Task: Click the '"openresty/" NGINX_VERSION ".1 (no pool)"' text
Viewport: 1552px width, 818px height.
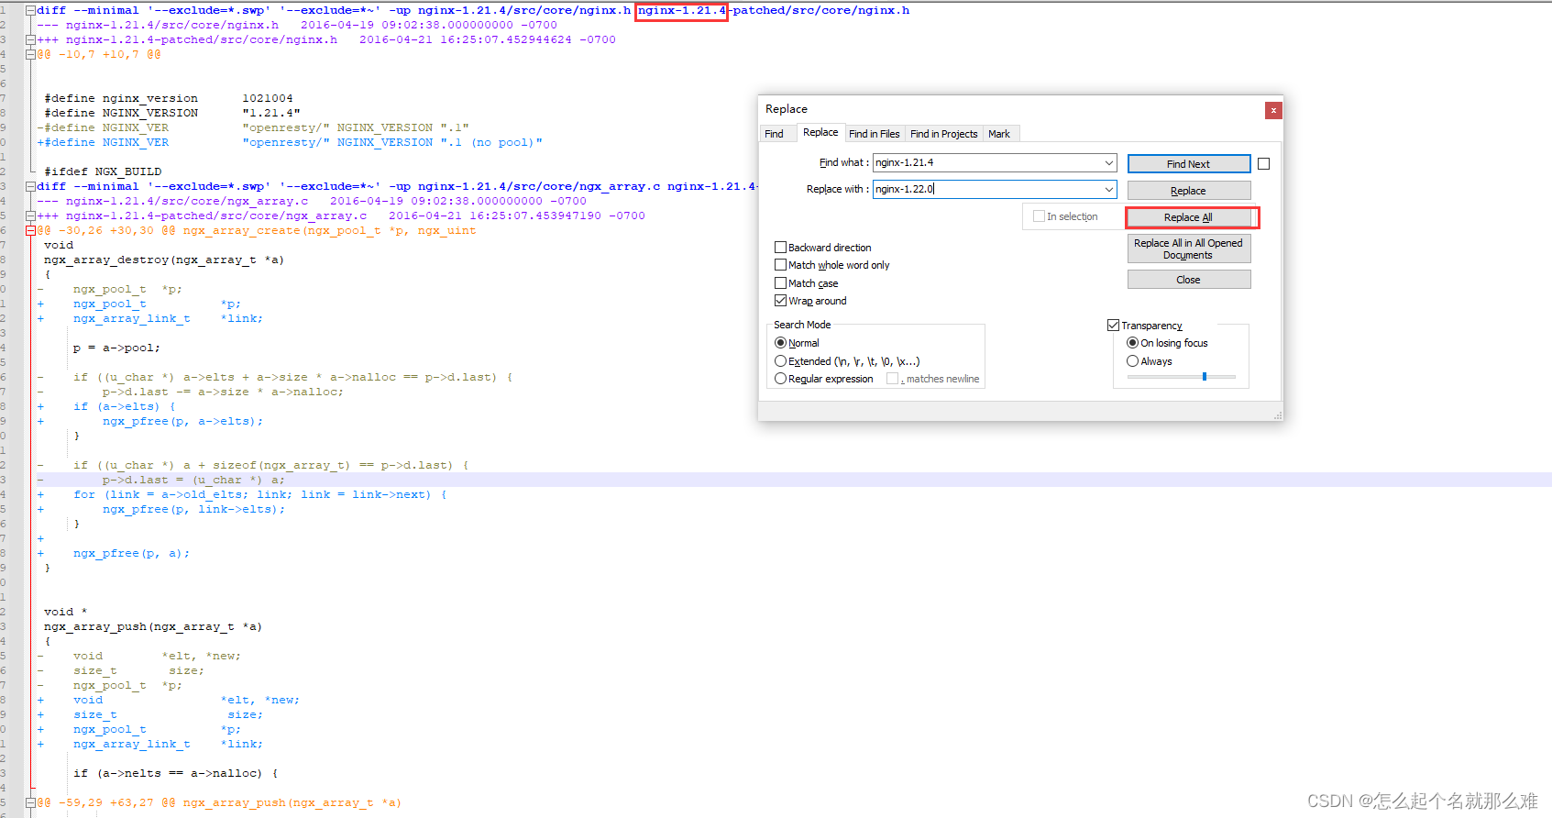Action: coord(392,142)
